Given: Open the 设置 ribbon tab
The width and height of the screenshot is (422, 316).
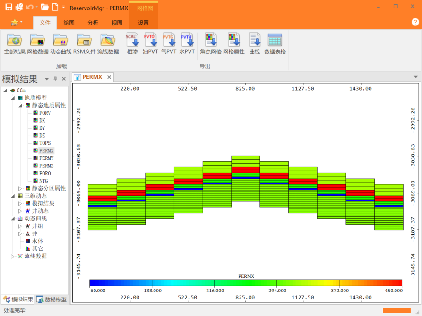Looking at the screenshot, I should pyautogui.click(x=144, y=23).
